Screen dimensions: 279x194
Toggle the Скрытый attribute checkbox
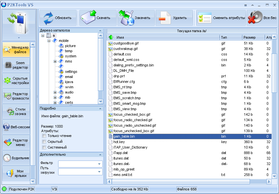pos(44,142)
